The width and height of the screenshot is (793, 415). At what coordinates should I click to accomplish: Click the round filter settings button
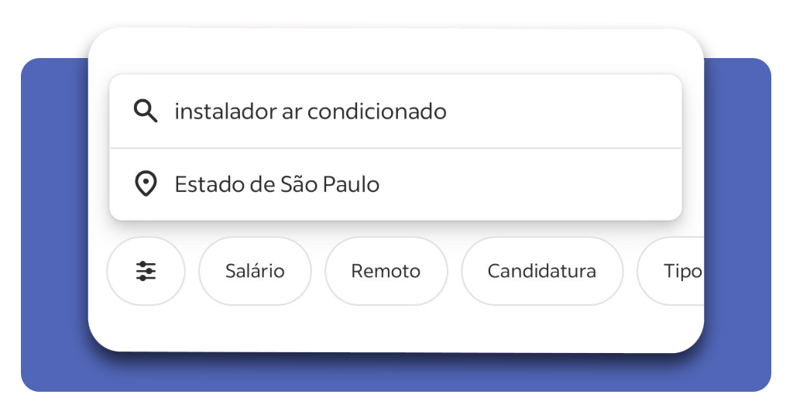(146, 271)
